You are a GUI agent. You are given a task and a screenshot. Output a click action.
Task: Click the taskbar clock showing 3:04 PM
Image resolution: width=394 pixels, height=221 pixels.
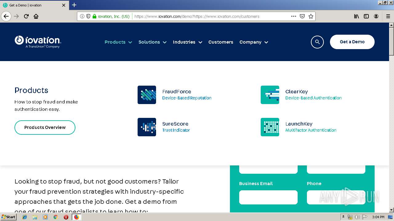point(378,217)
